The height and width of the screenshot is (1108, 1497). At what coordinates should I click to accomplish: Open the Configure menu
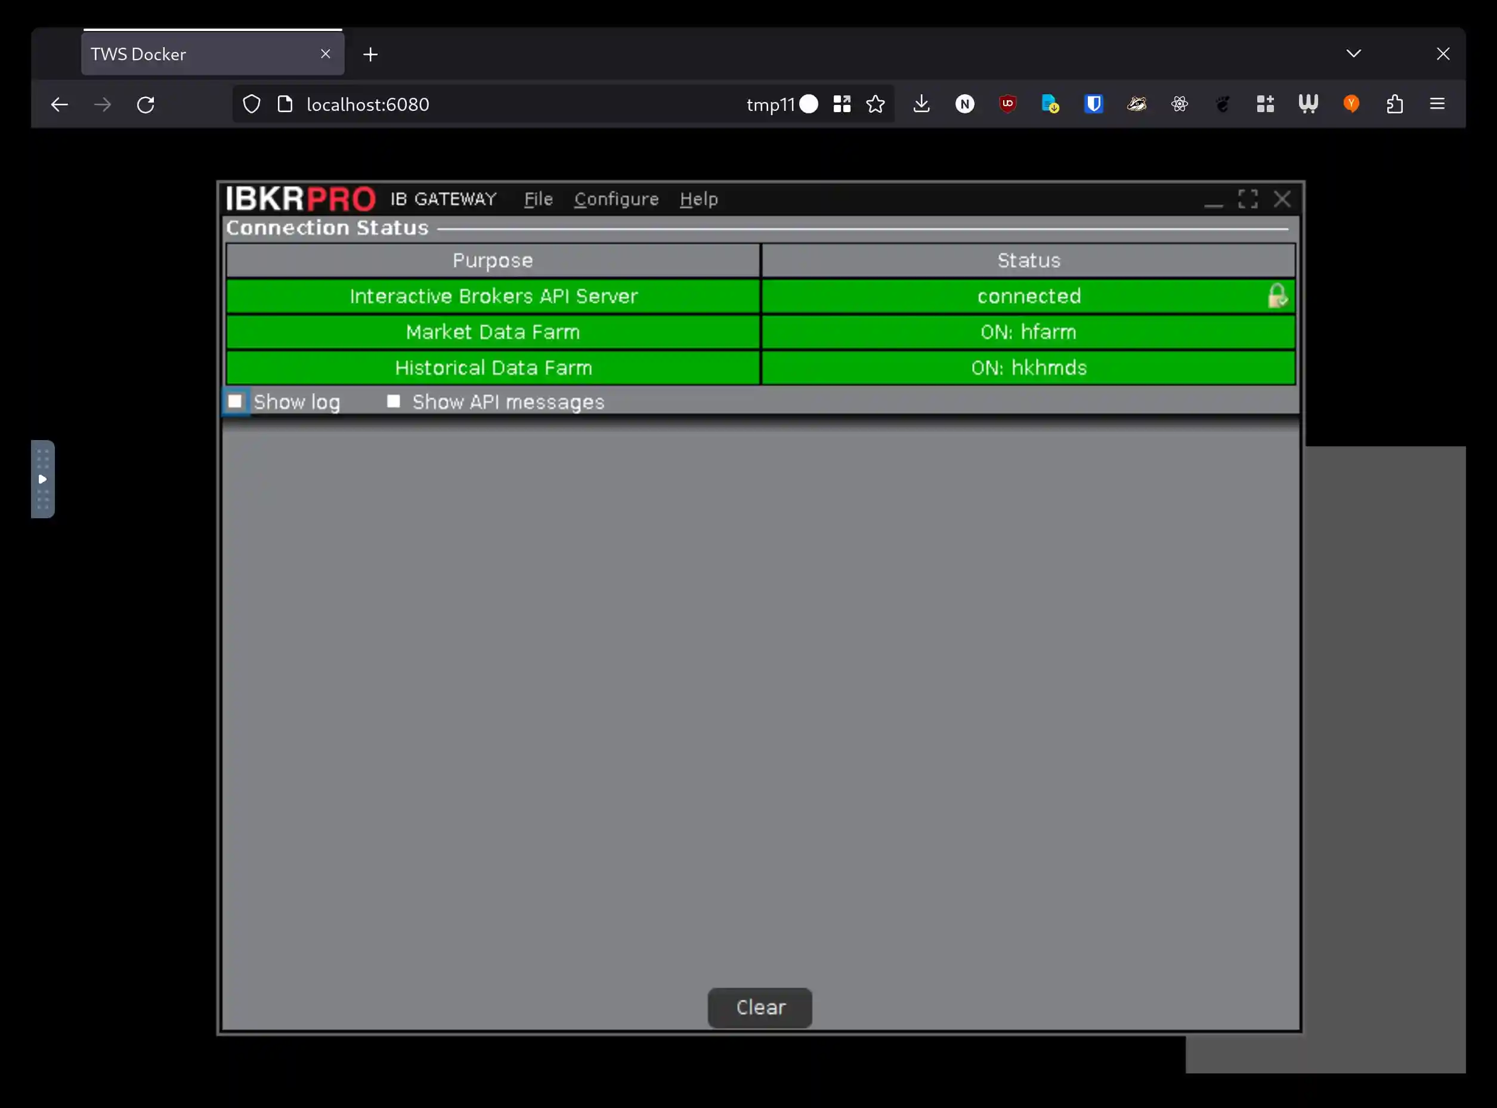[615, 199]
